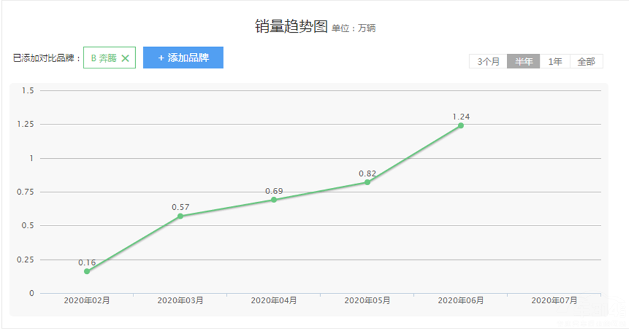Select the 0.57 data point on the line
Viewport: 629px width, 331px height.
[181, 216]
